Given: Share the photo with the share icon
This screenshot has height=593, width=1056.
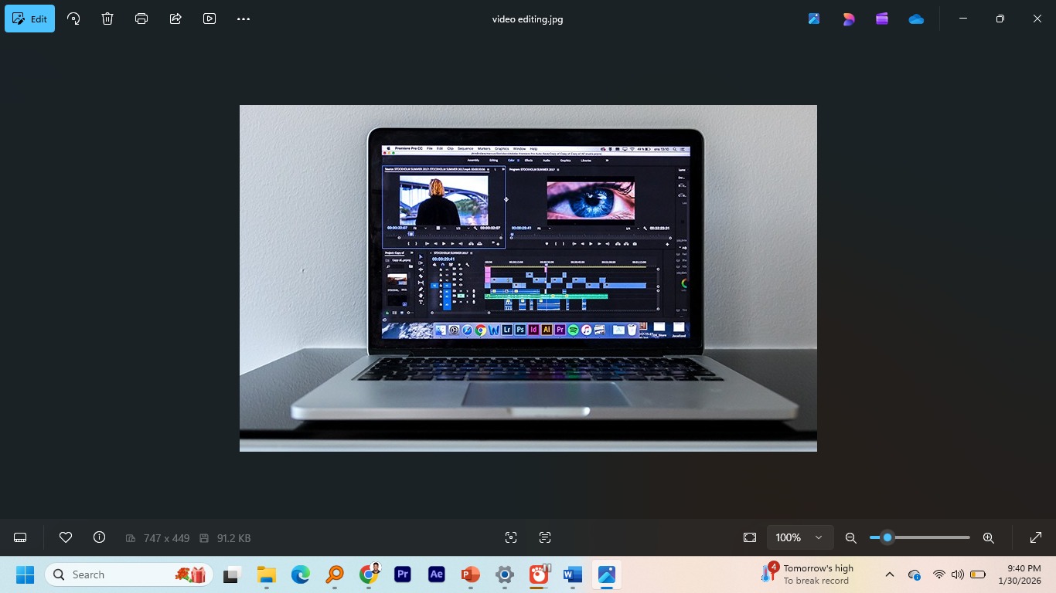Looking at the screenshot, I should 175,19.
